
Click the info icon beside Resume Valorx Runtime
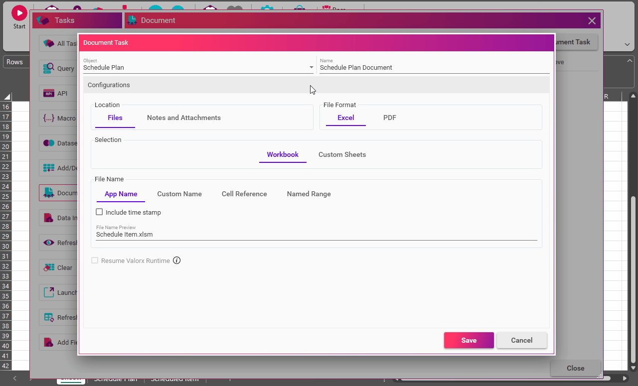pos(176,260)
